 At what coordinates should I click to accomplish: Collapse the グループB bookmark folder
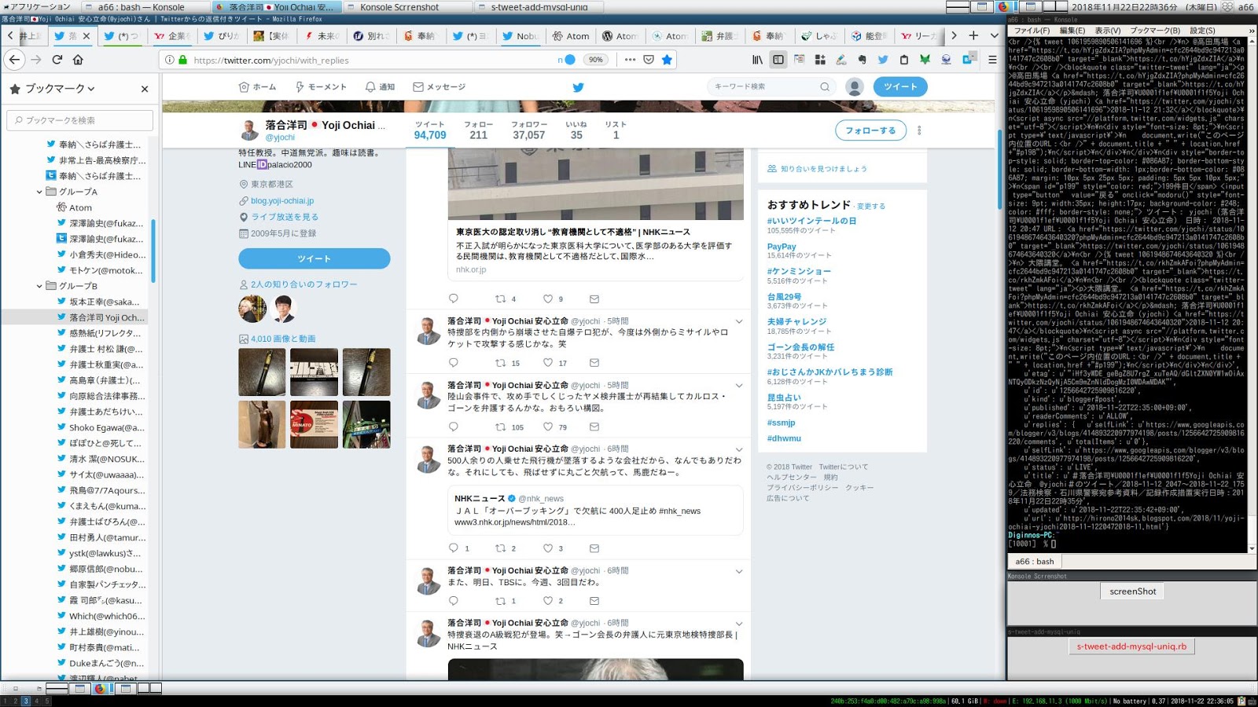[39, 286]
